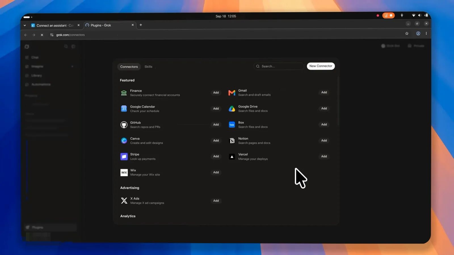Add the Notion connector
The image size is (454, 255).
(x=324, y=141)
